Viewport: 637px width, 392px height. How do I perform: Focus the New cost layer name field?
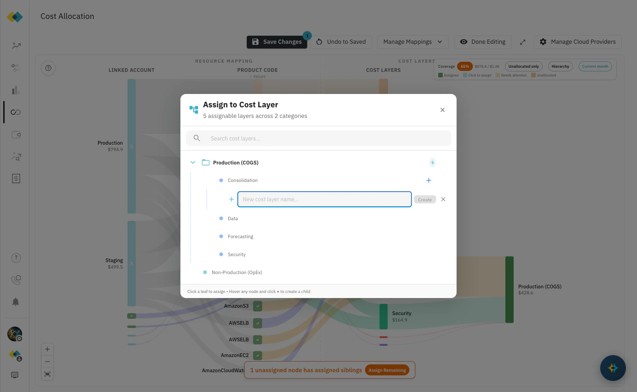coord(324,199)
